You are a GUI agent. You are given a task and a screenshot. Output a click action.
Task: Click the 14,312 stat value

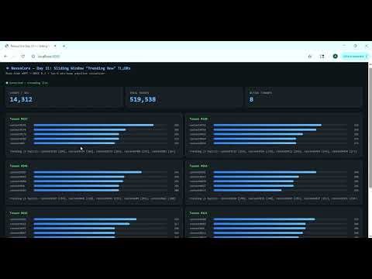click(21, 99)
